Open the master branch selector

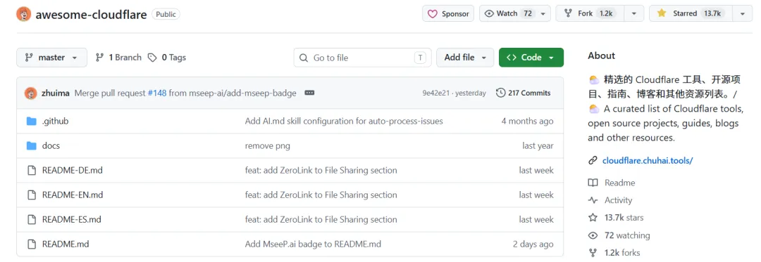click(x=52, y=58)
